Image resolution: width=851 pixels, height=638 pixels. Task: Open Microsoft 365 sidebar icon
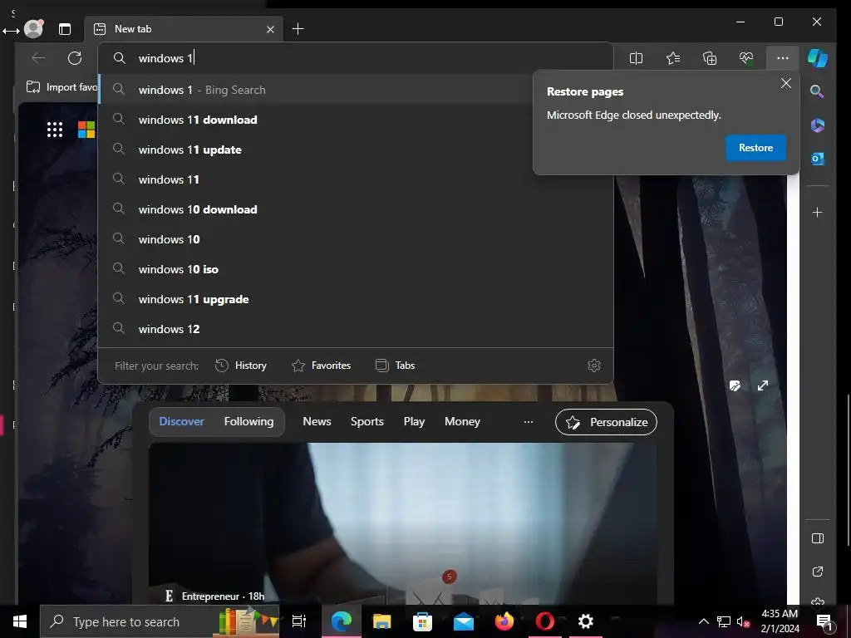(818, 125)
